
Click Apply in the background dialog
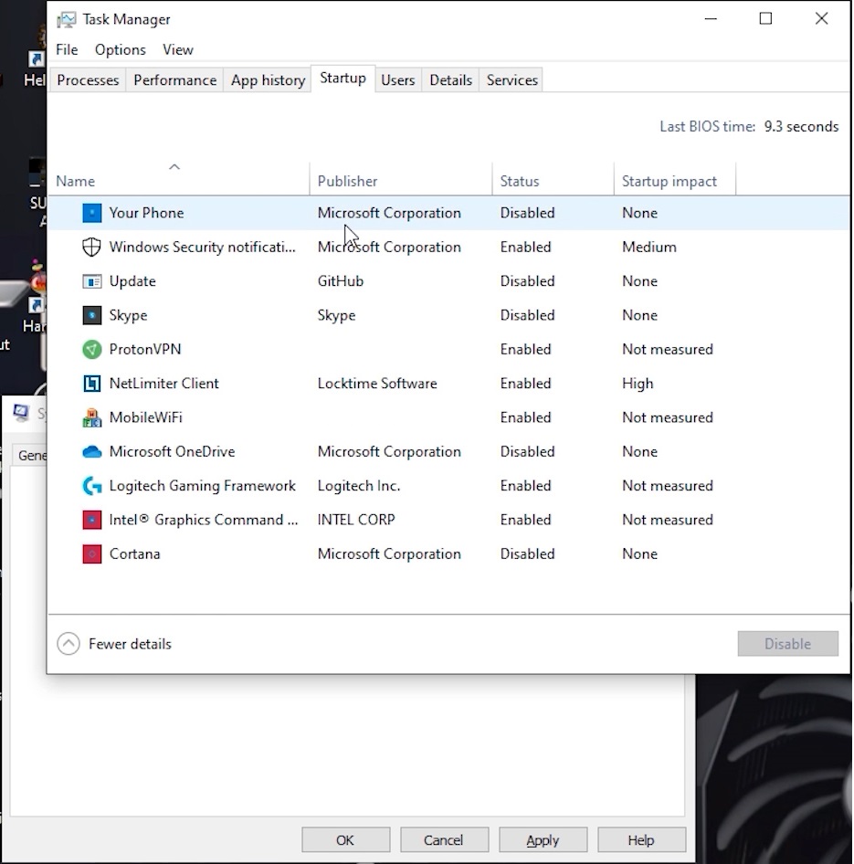543,840
